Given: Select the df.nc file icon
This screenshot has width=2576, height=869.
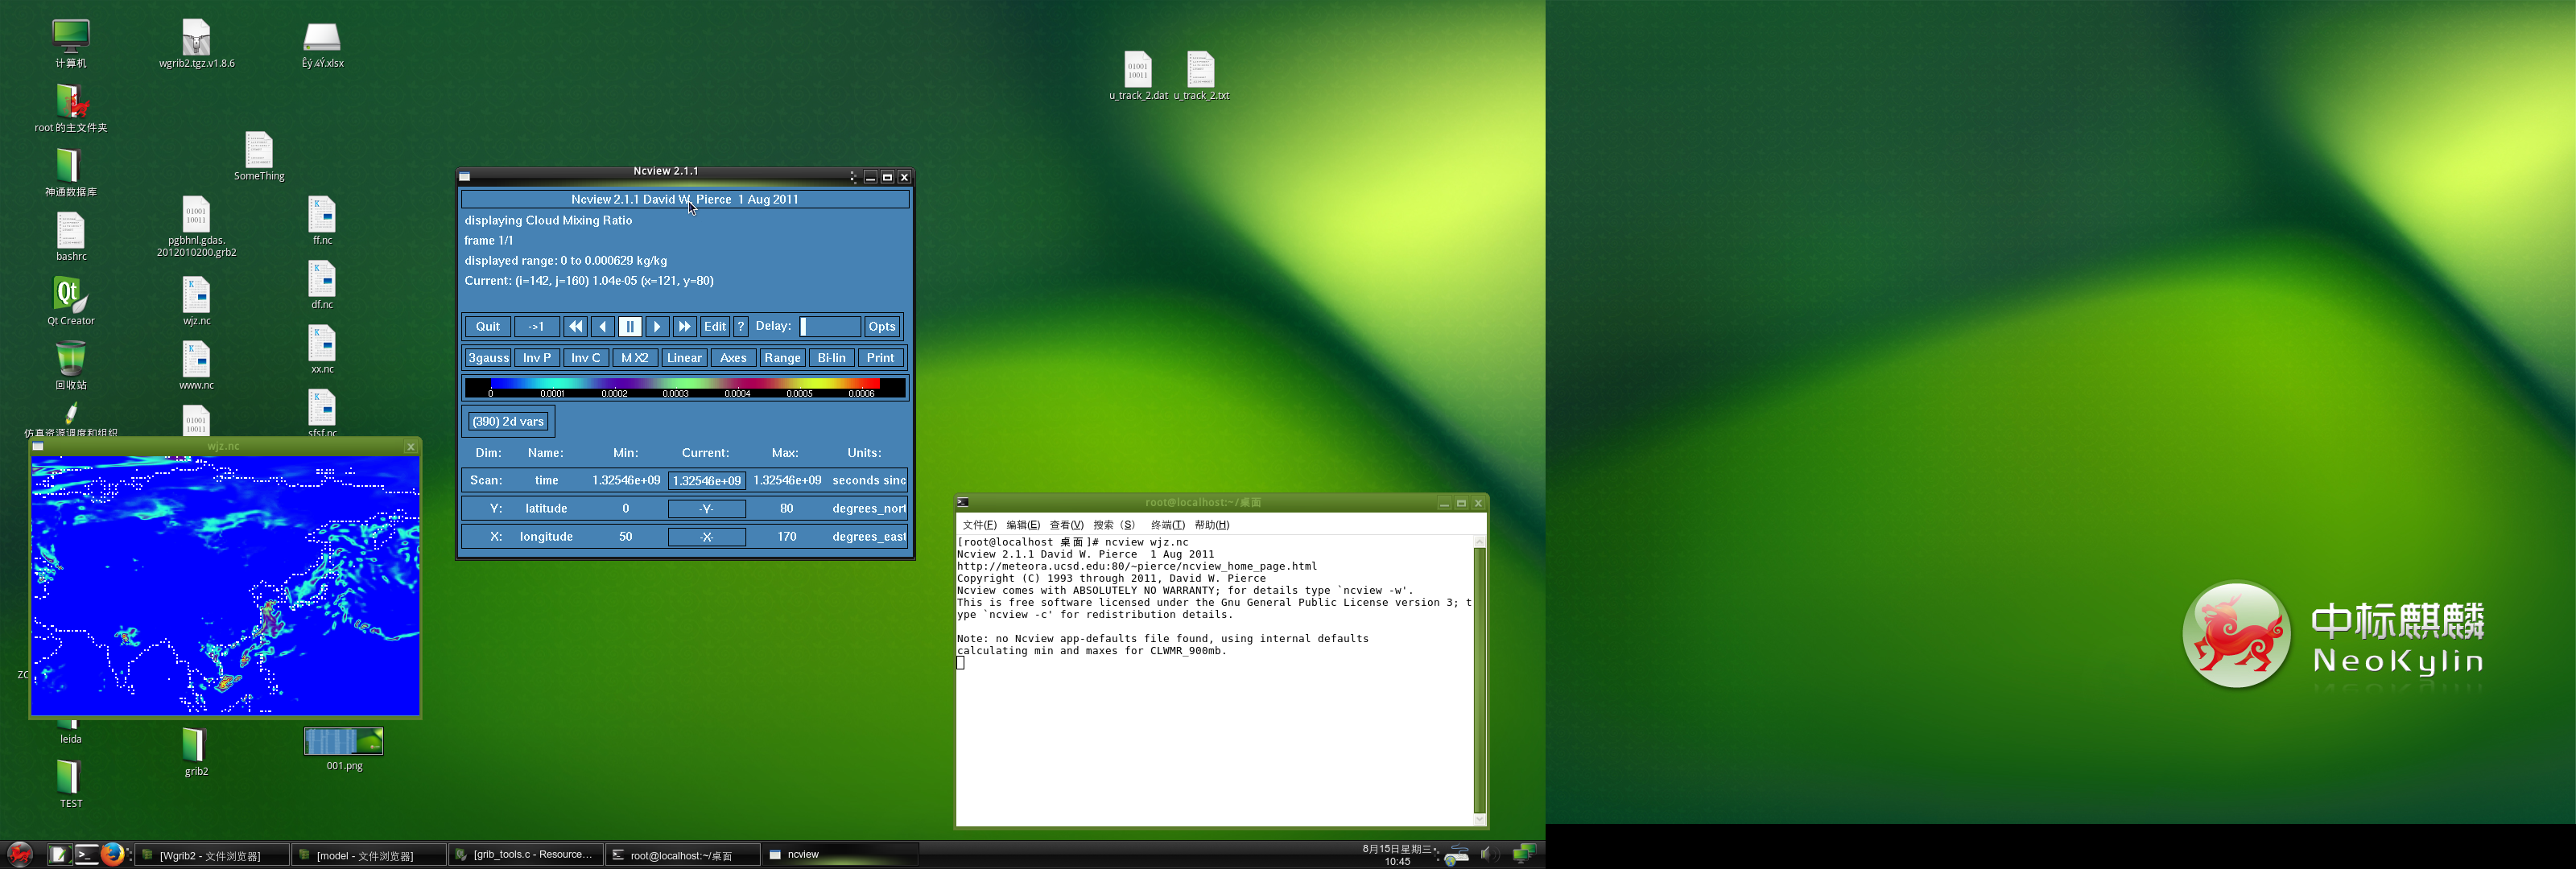Looking at the screenshot, I should [322, 285].
